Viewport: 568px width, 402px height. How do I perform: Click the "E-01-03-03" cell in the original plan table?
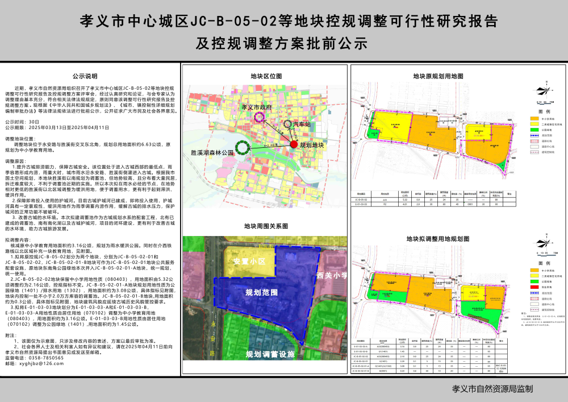(x=361, y=205)
